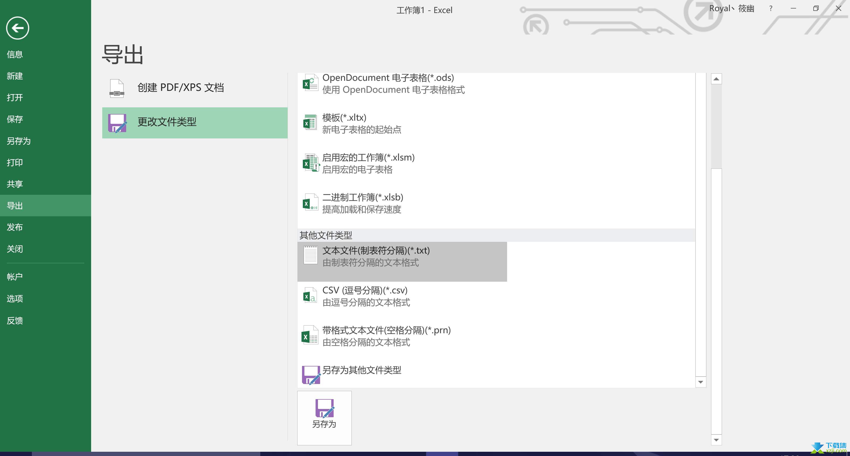Click the outer vertical scrollbar thumb
The width and height of the screenshot is (850, 456).
coord(716,301)
